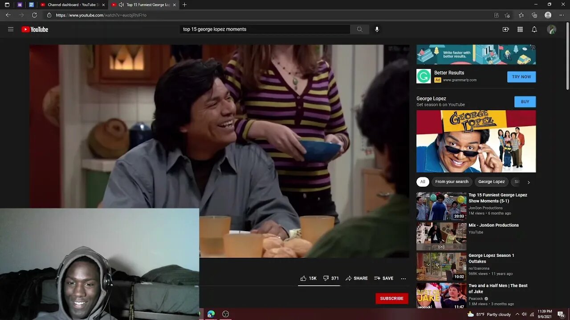
Task: Open the notifications bell
Action: tap(534, 29)
